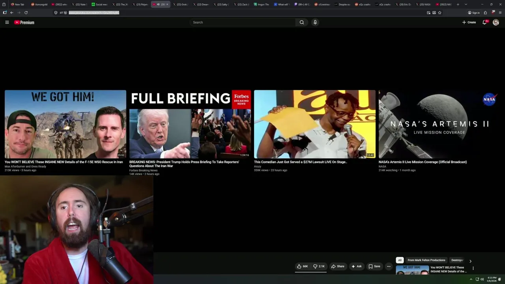Image resolution: width=505 pixels, height=284 pixels.
Task: Open the browser workspaces icon left of tabs
Action: 4,4
